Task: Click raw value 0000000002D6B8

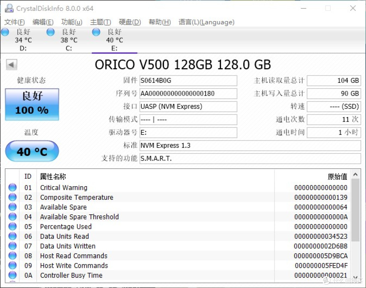Action: [x=321, y=246]
